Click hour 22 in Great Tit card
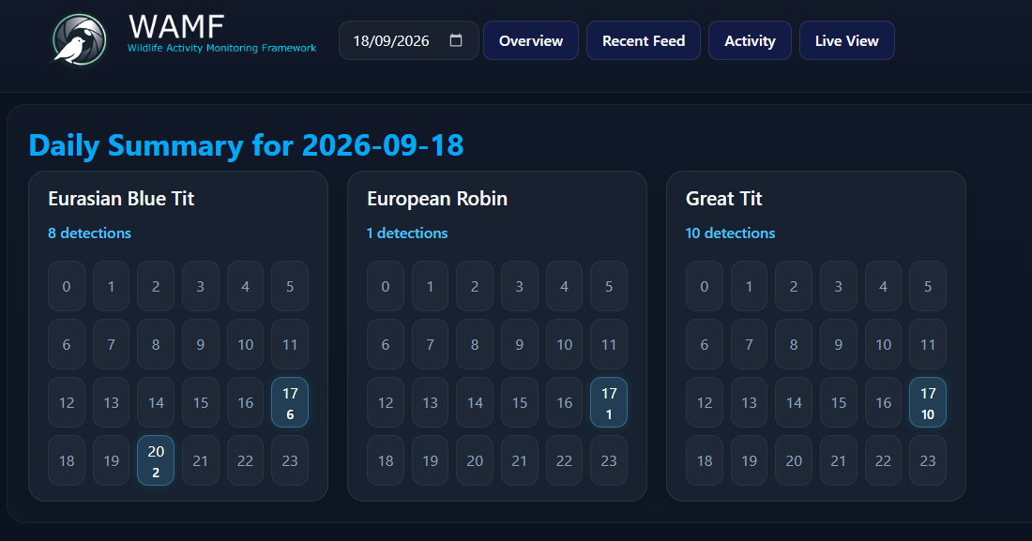Screen dimensions: 1032x541 pyautogui.click(x=883, y=460)
